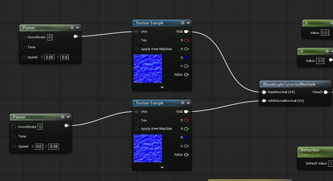Image resolution: width=333 pixels, height=181 pixels.
Task: Click the Time input pin on the top Panner
Action: (x=24, y=47)
